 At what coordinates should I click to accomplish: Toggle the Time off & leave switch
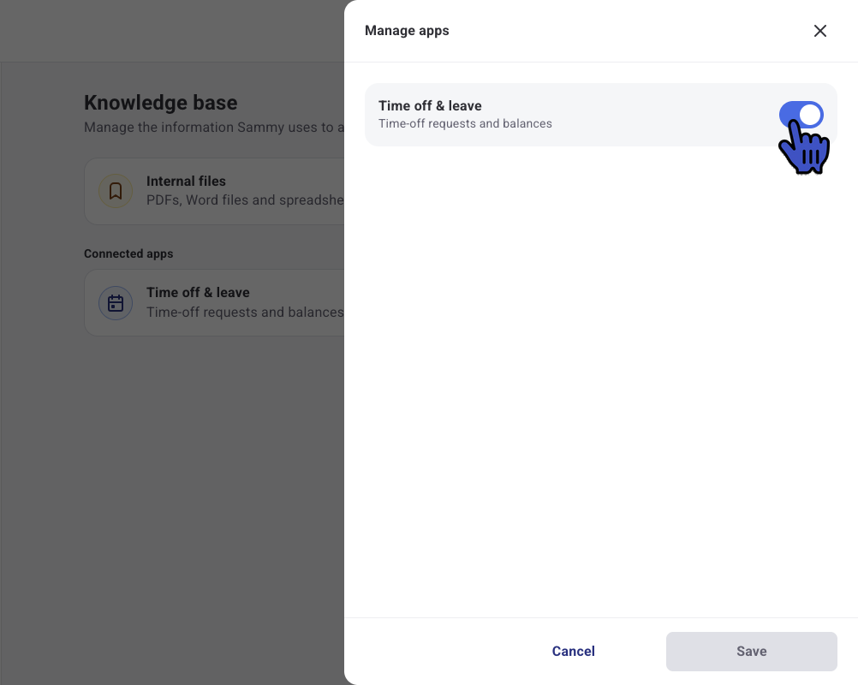pyautogui.click(x=801, y=115)
